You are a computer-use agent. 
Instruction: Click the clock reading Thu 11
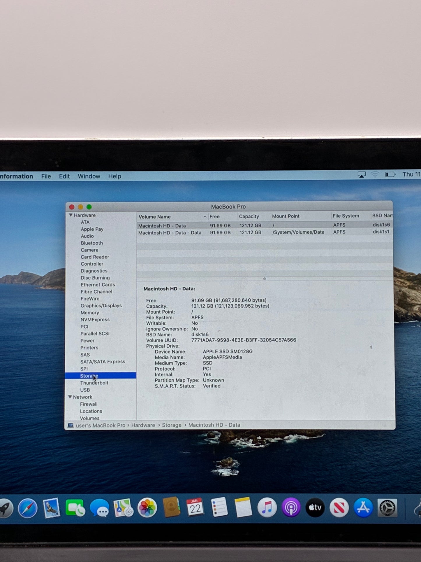point(411,174)
